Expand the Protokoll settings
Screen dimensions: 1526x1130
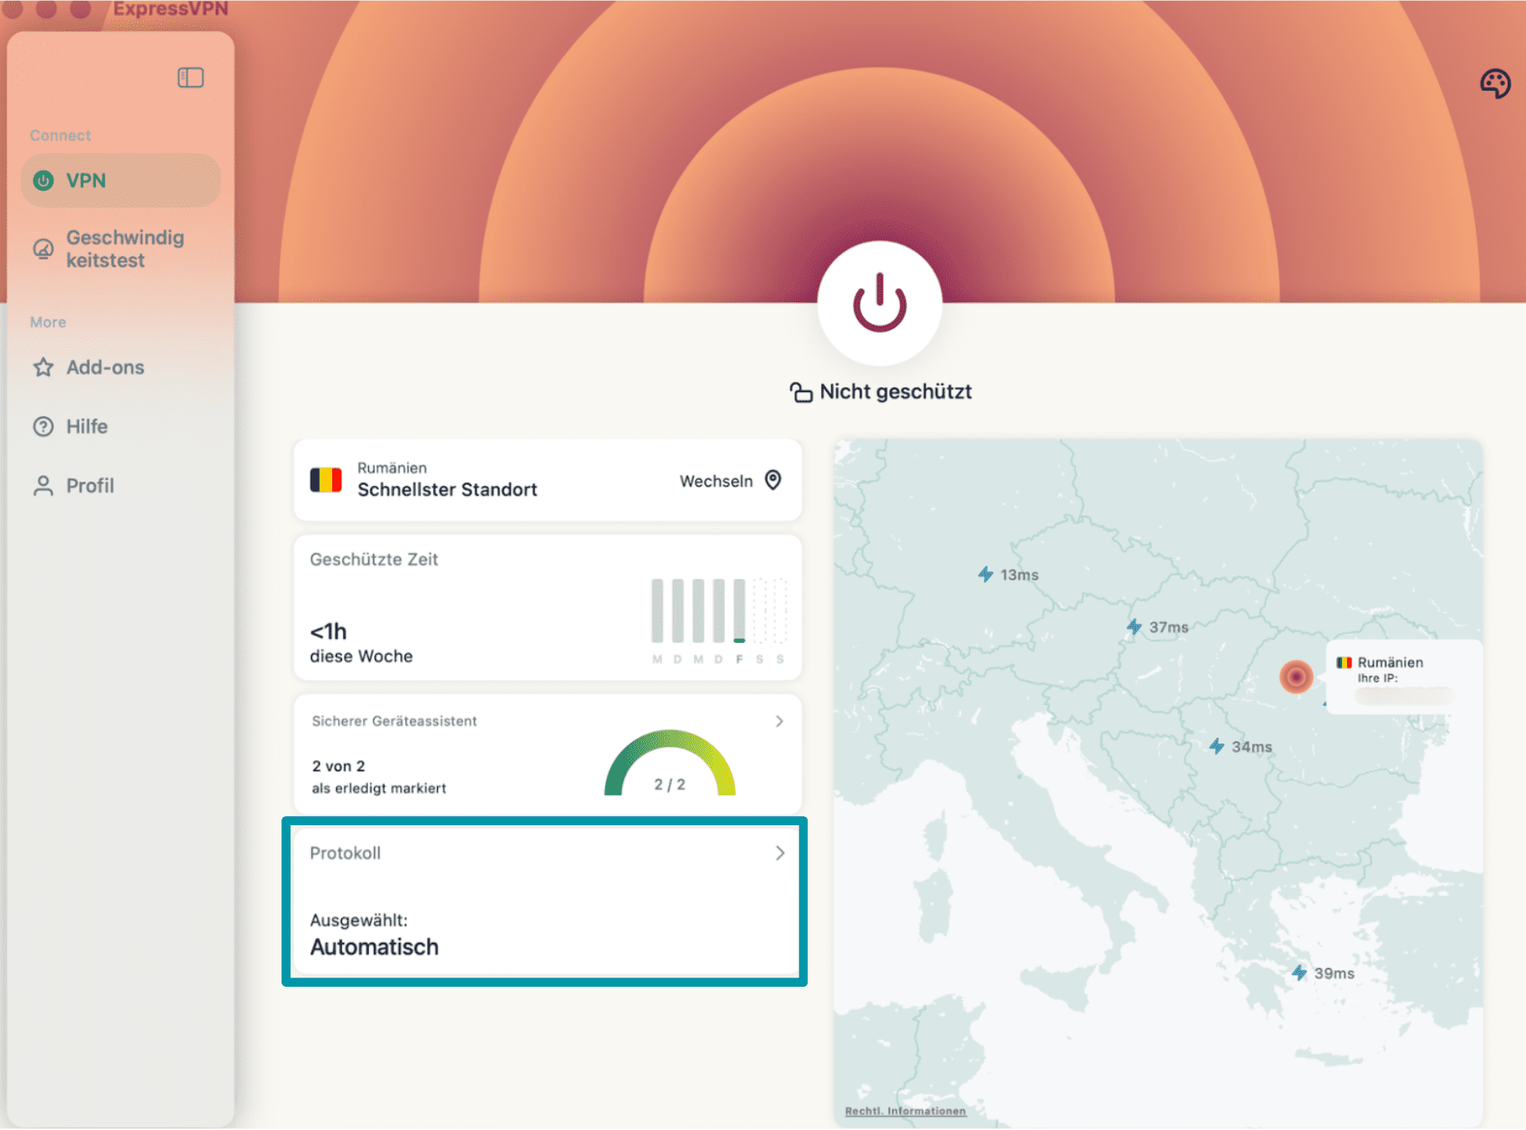pos(780,853)
